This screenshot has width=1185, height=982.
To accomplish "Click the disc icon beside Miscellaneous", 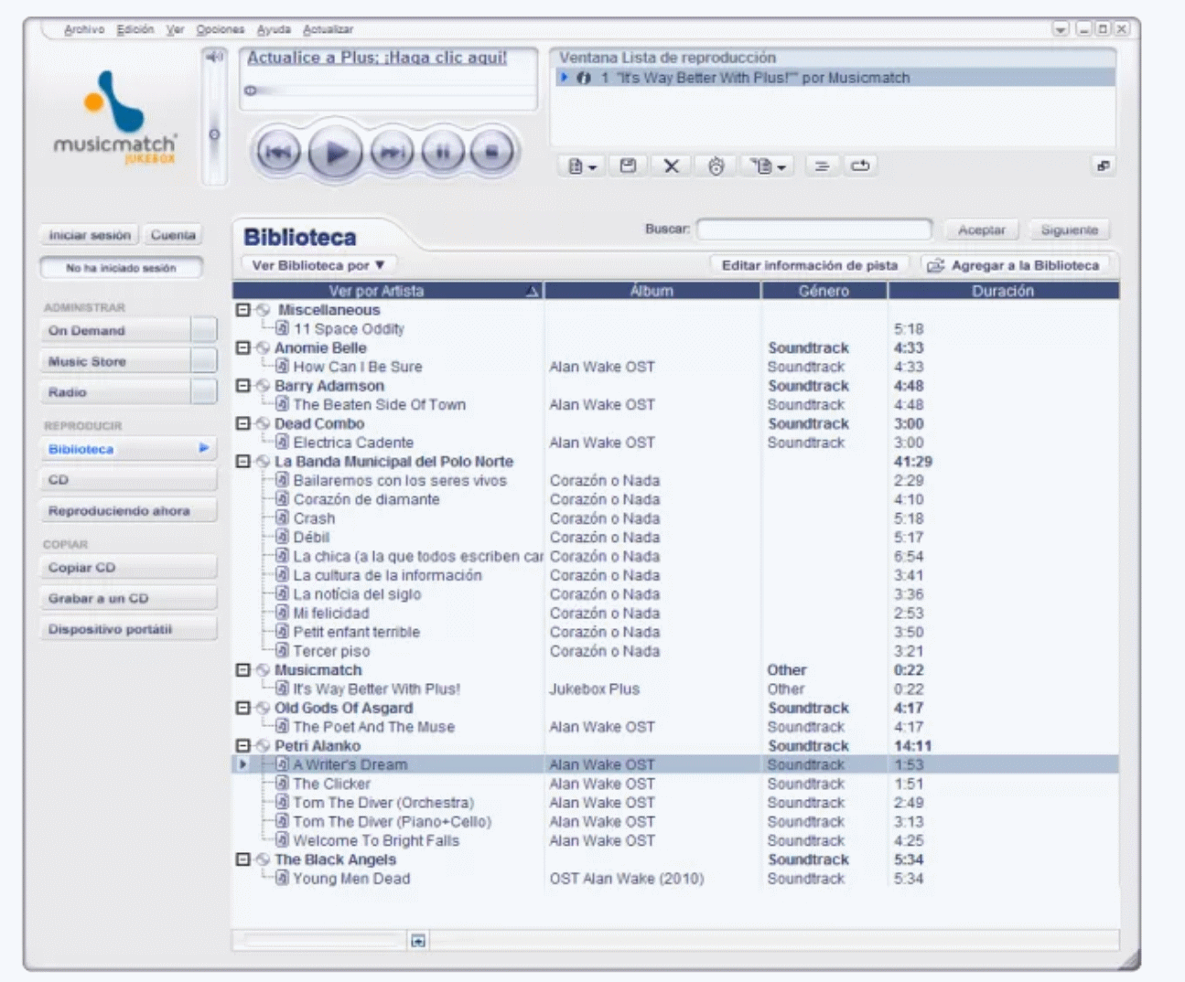I will coord(263,310).
